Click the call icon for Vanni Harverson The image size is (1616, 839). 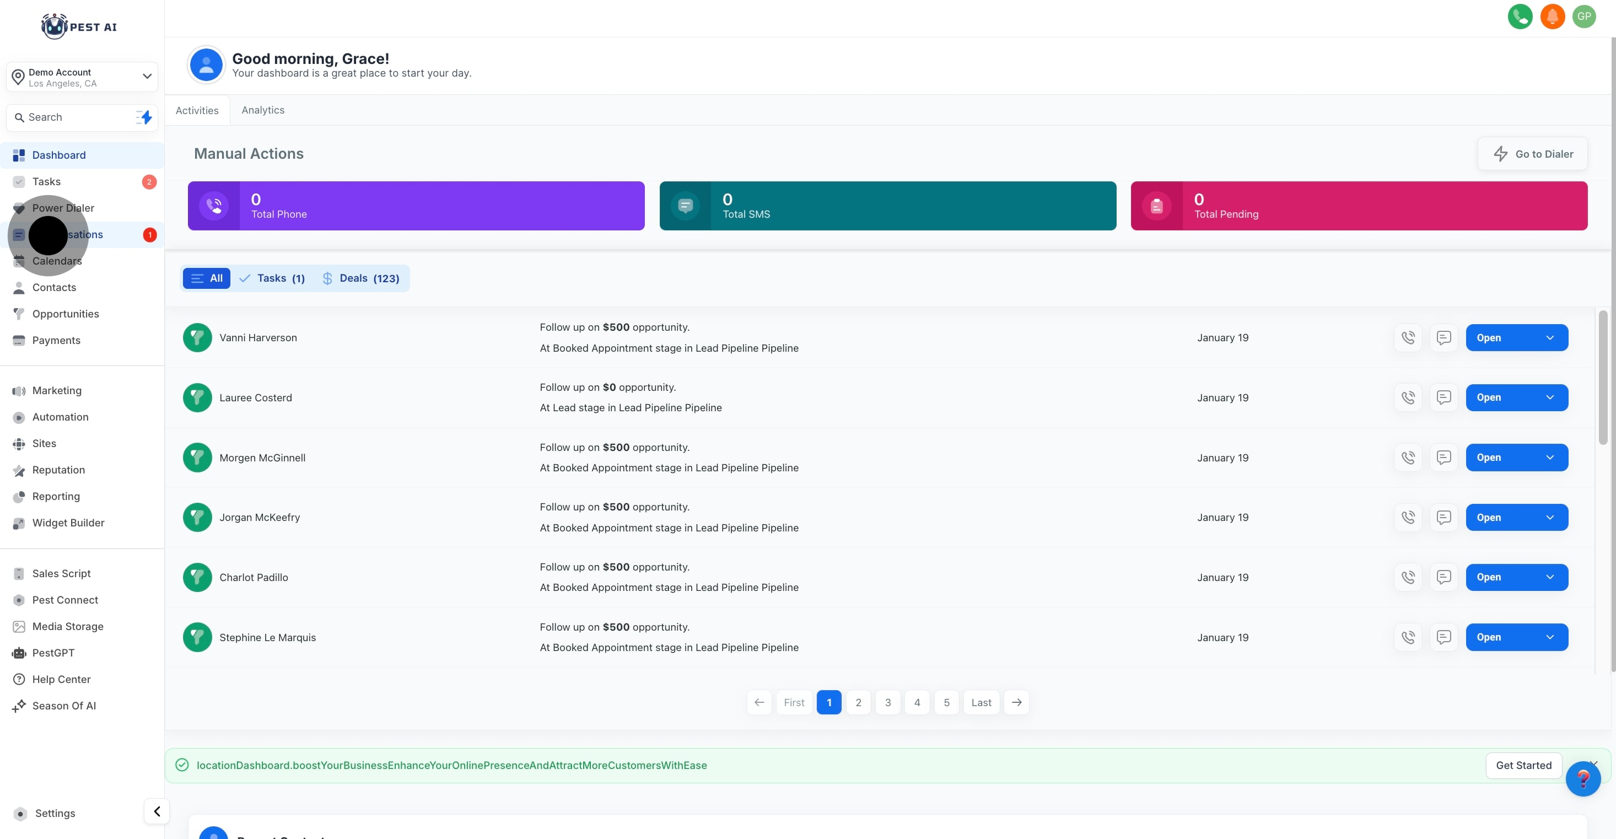pos(1408,337)
